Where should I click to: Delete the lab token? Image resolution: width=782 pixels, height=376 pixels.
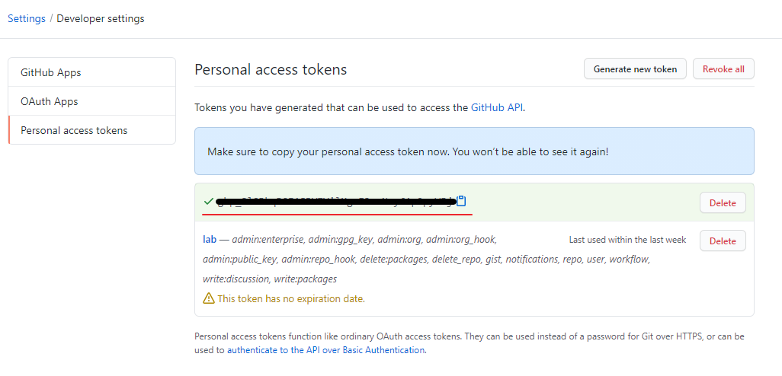pyautogui.click(x=723, y=241)
